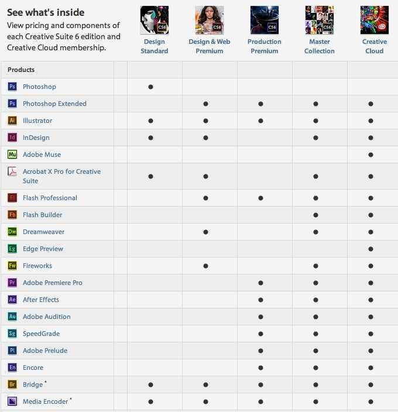Viewport: 398px width, 412px height.
Task: Click the After Effects Ae icon
Action: pyautogui.click(x=12, y=299)
